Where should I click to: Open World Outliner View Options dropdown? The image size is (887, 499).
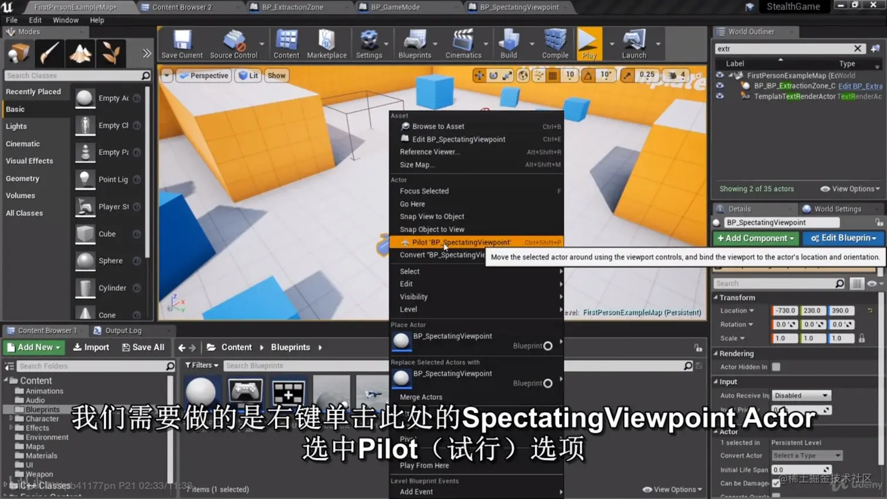[850, 189]
